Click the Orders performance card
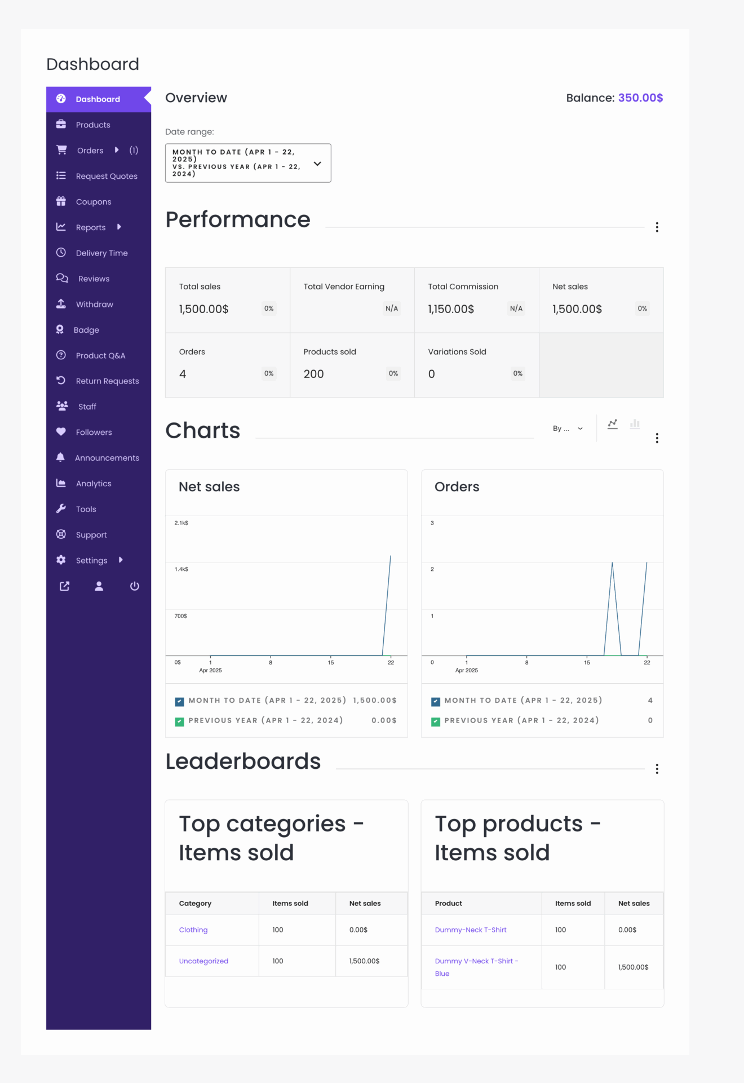 (228, 366)
